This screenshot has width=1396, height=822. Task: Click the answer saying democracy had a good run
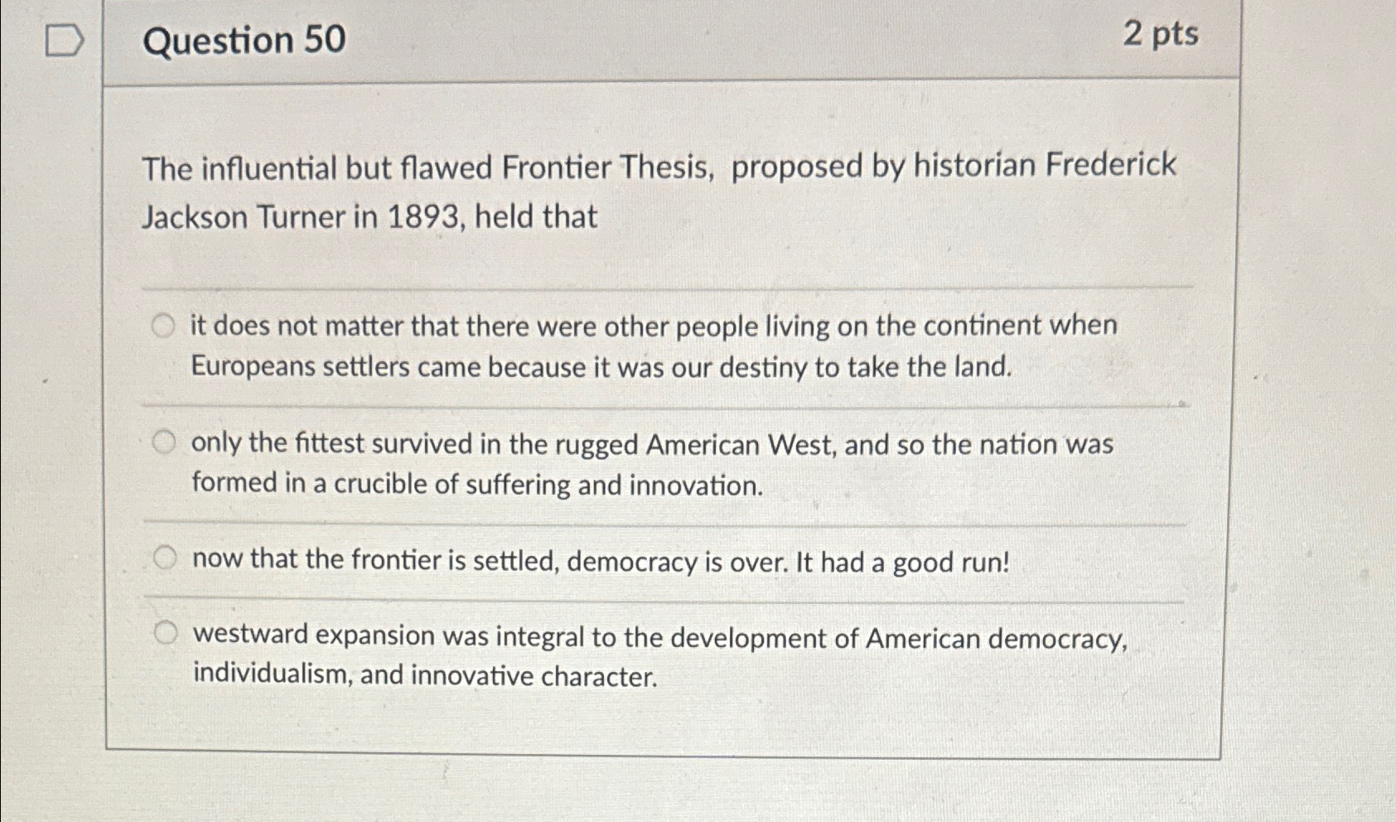[601, 561]
